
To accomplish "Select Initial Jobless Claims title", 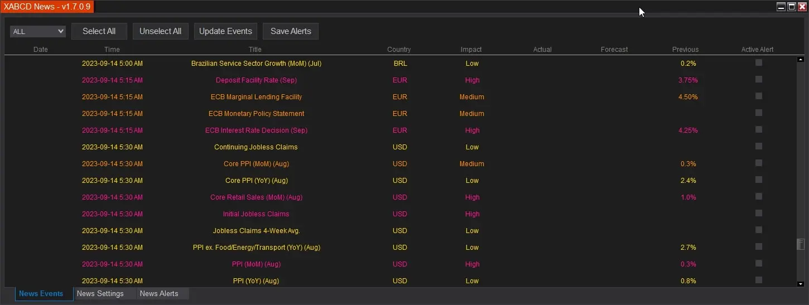I will [256, 214].
